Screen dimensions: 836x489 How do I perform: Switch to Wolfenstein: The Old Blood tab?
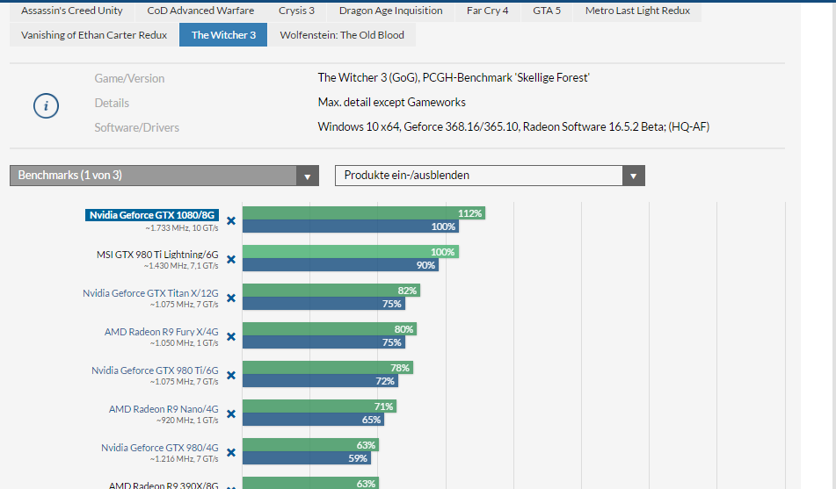point(342,35)
